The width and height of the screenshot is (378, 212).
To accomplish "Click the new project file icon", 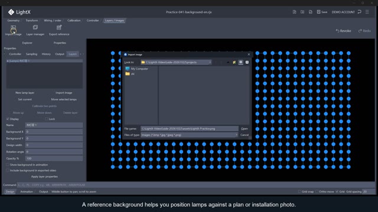I will (x=294, y=12).
